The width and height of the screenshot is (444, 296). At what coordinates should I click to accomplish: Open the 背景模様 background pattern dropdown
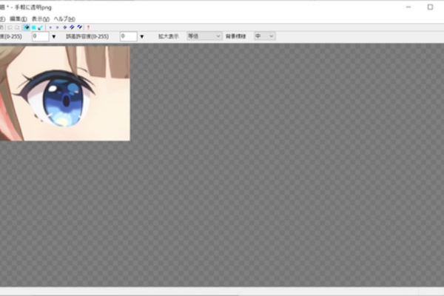[x=264, y=36]
